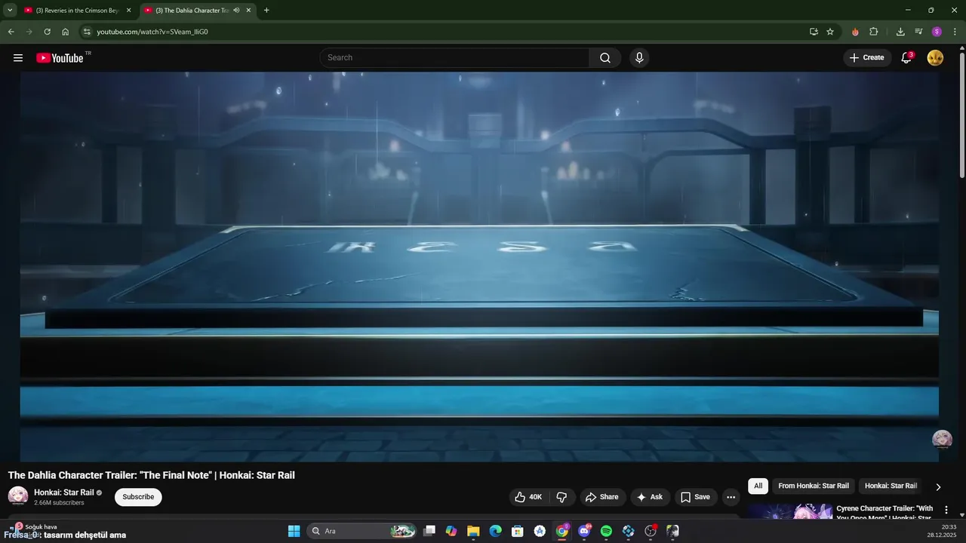Go back in browser history
966x543 pixels.
[x=11, y=32]
